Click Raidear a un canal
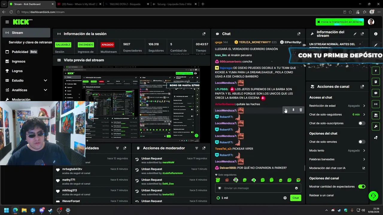The width and height of the screenshot is (383, 215). (x=321, y=195)
